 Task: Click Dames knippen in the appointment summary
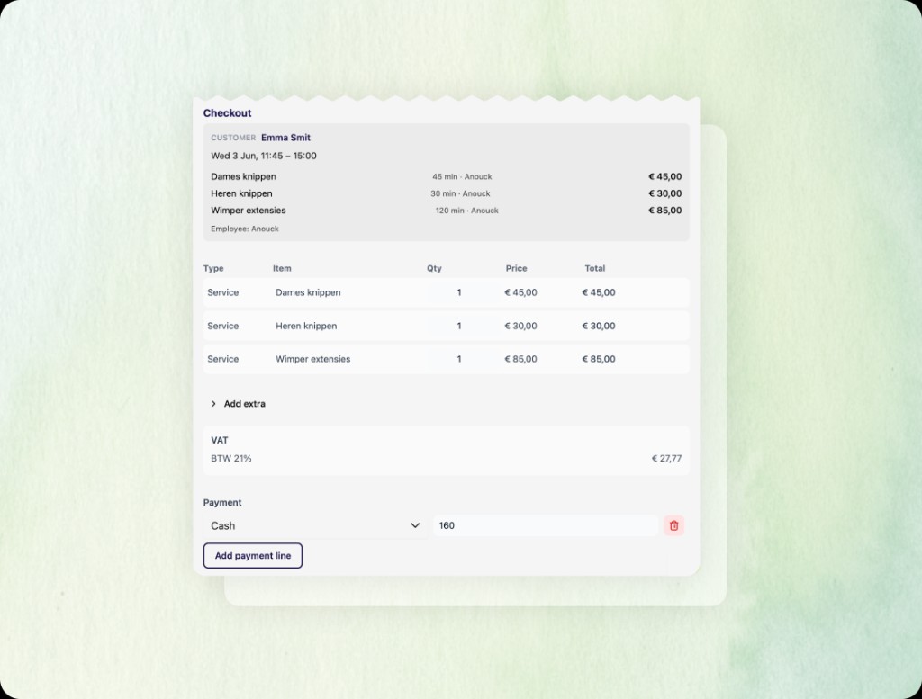point(243,177)
